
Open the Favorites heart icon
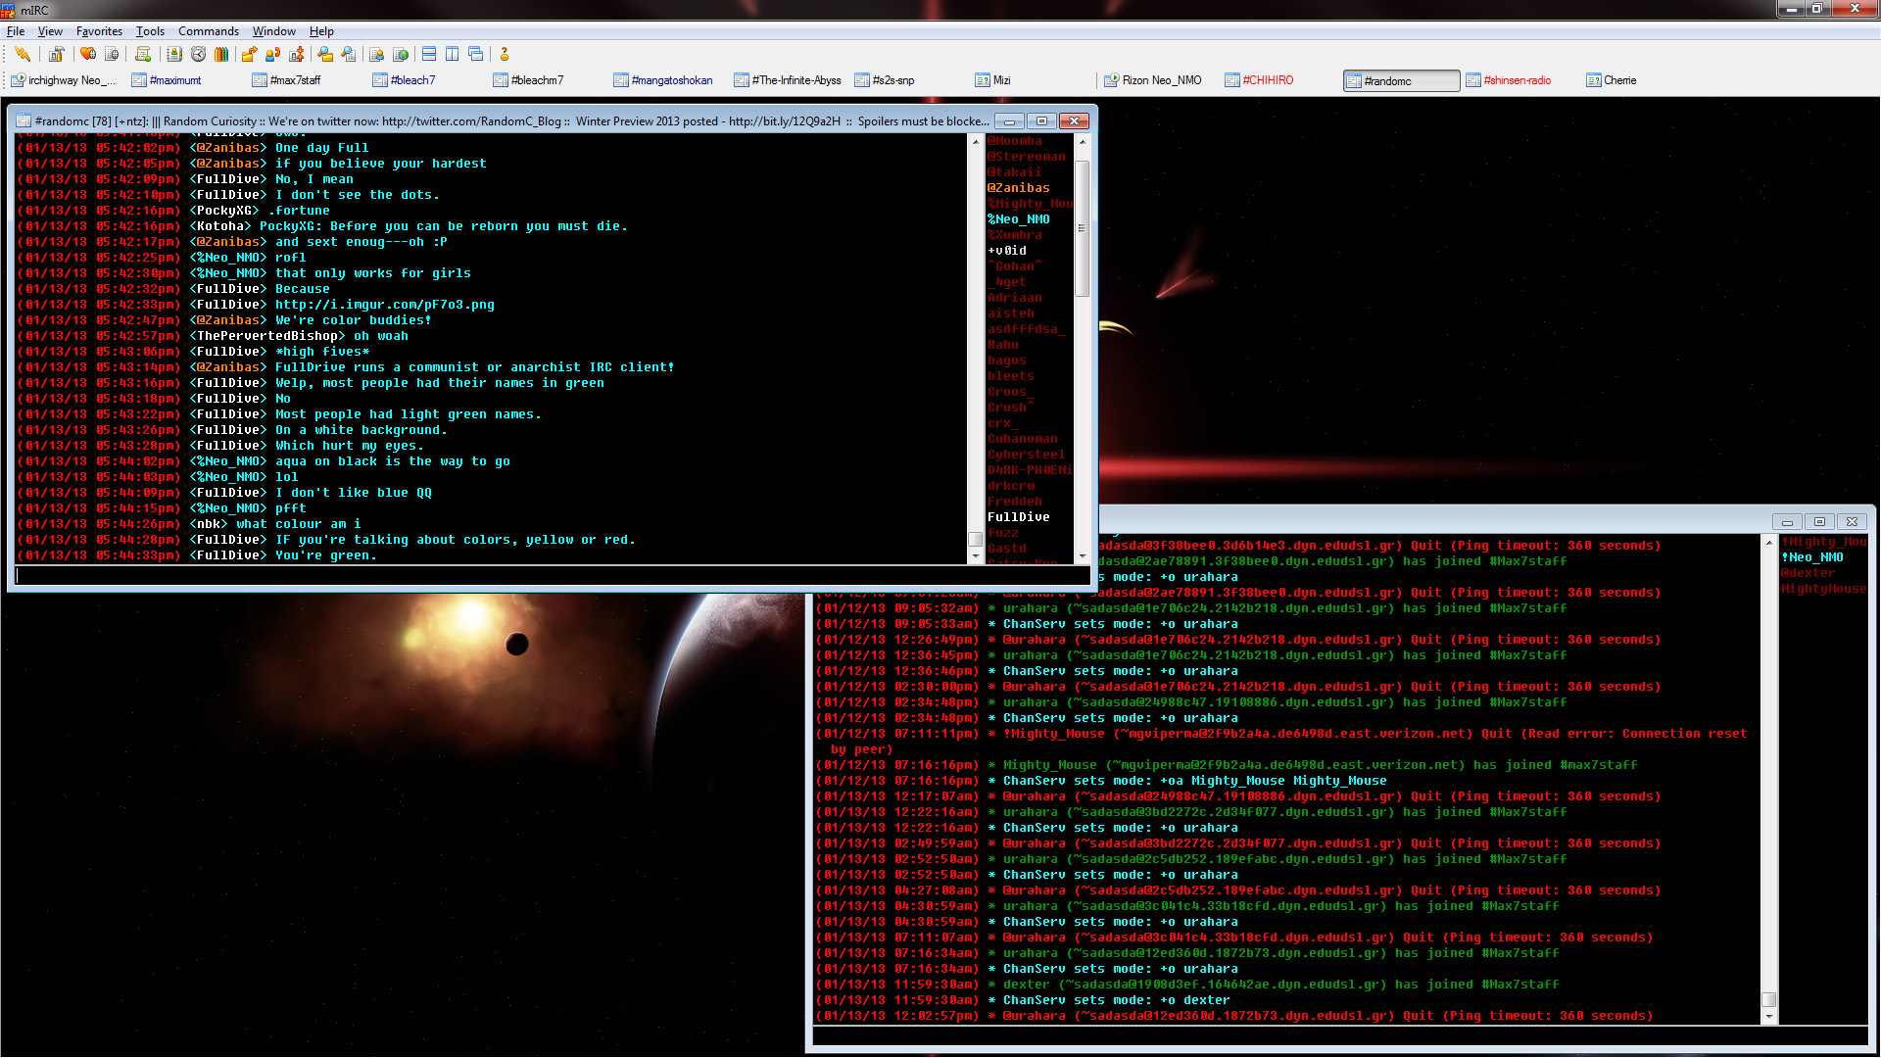(x=88, y=54)
